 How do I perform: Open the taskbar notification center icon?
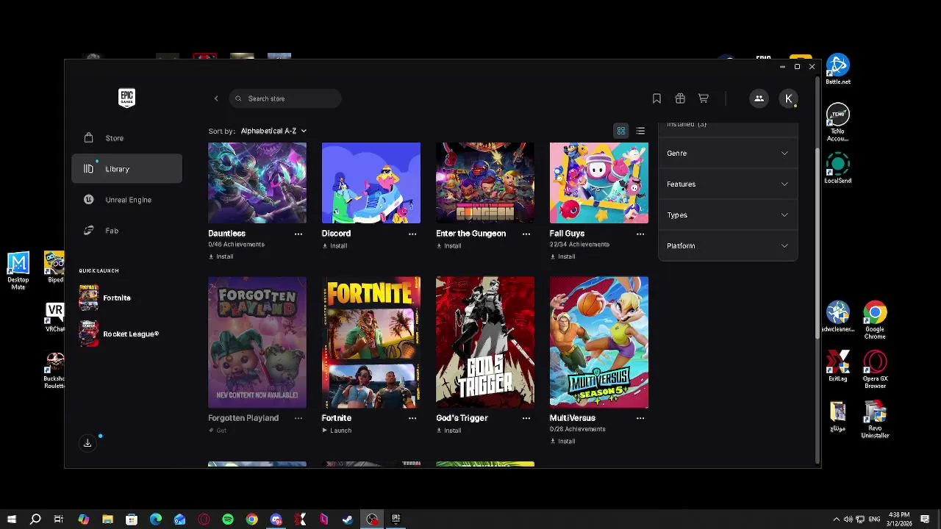(x=925, y=519)
